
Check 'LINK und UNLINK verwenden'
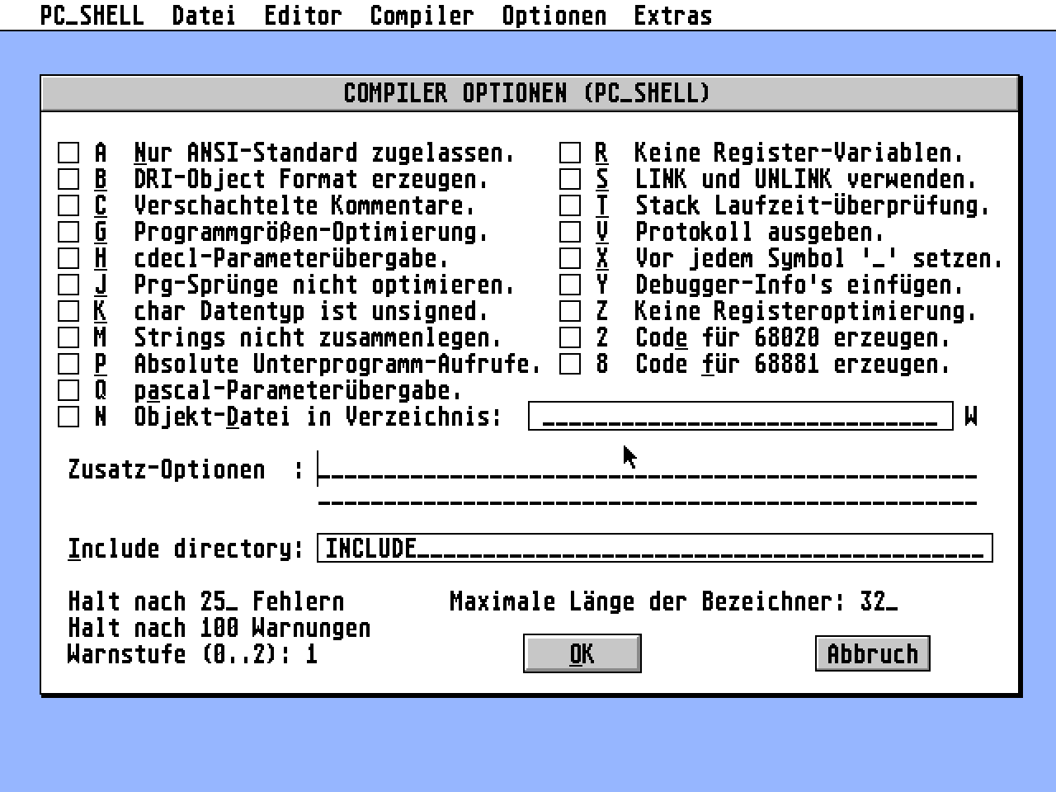pos(570,178)
